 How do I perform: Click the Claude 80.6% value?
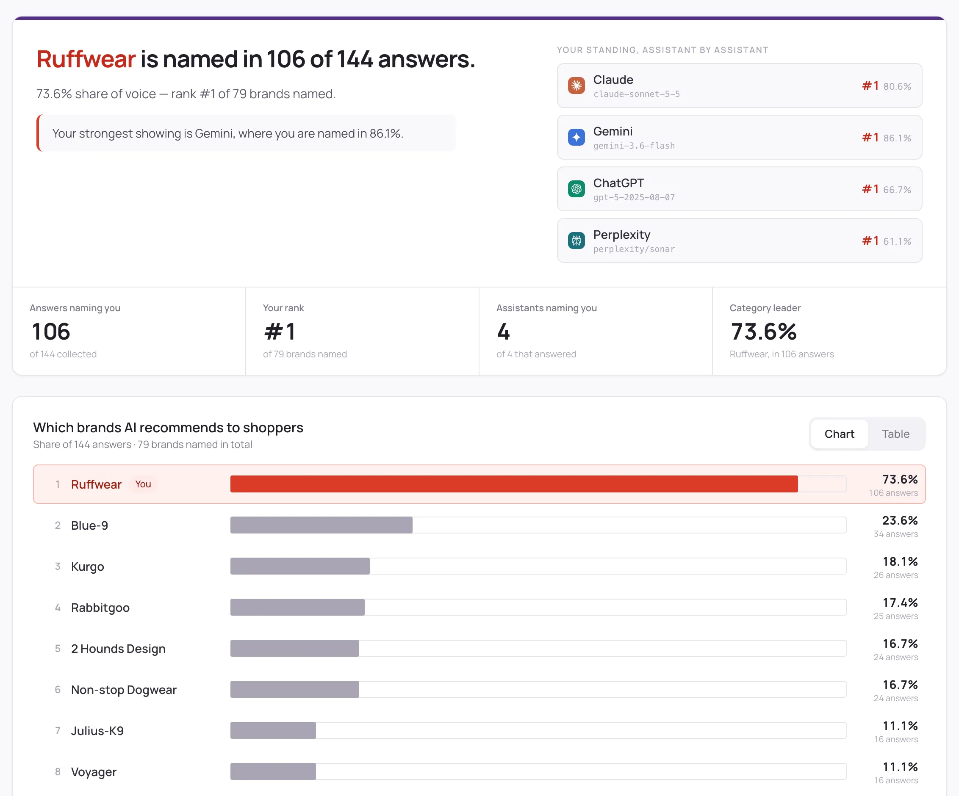pos(897,86)
